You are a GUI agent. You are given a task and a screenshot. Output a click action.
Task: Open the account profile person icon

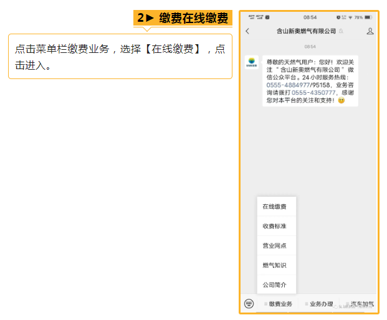click(x=370, y=31)
